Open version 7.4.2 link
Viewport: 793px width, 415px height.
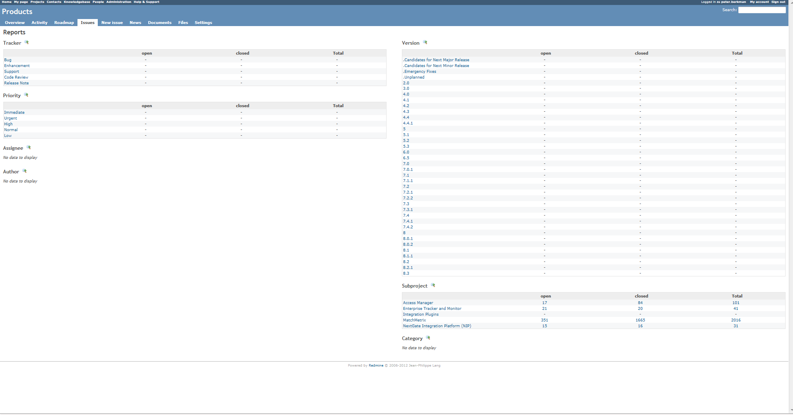click(408, 227)
